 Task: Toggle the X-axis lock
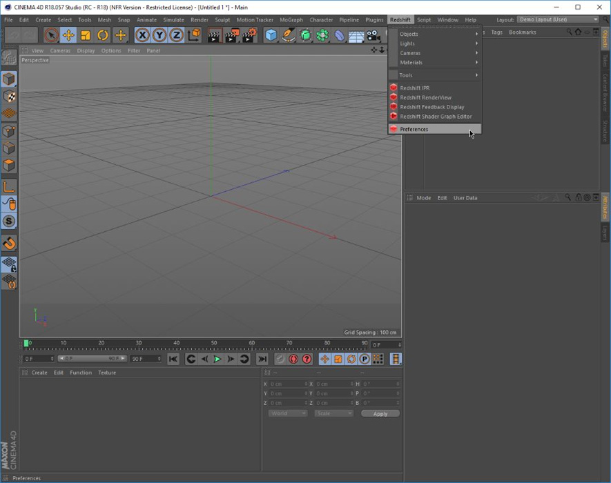[142, 35]
